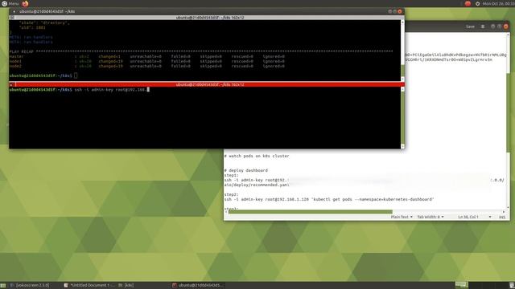Open the Menu in the top panel
This screenshot has width=515, height=289.
coord(10,3)
